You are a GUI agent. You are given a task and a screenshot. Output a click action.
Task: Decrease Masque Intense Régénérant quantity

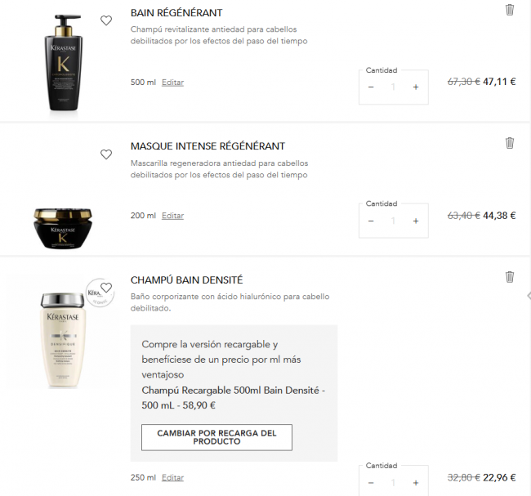[371, 221]
